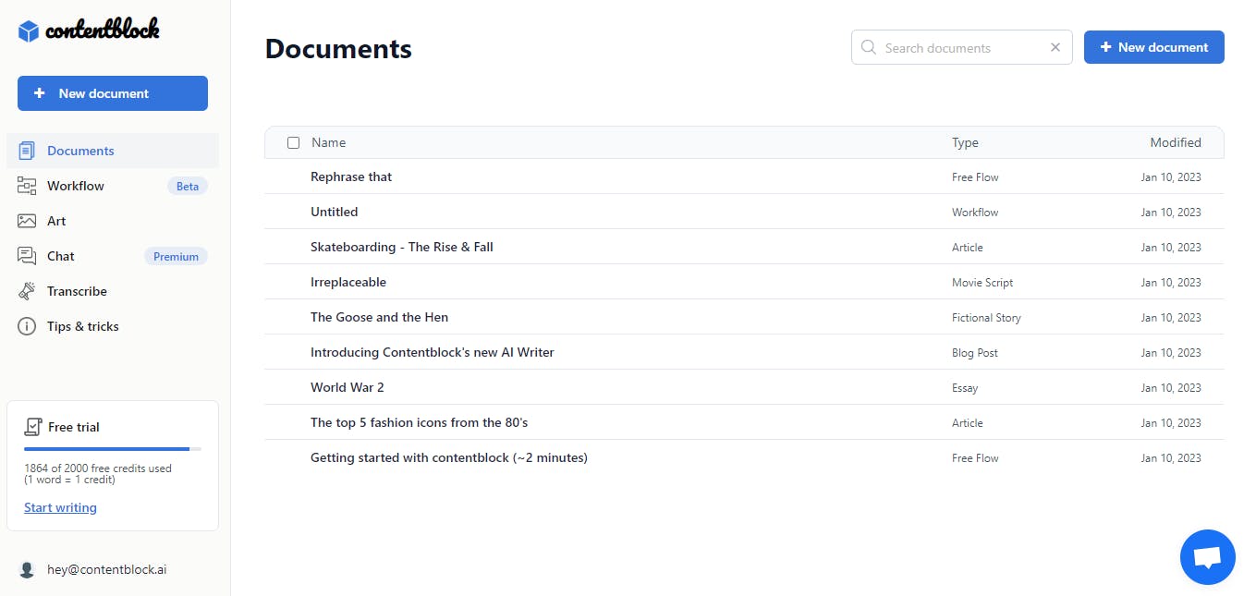The image size is (1244, 596).
Task: Open the Tips & tricks info icon
Action: click(x=27, y=326)
